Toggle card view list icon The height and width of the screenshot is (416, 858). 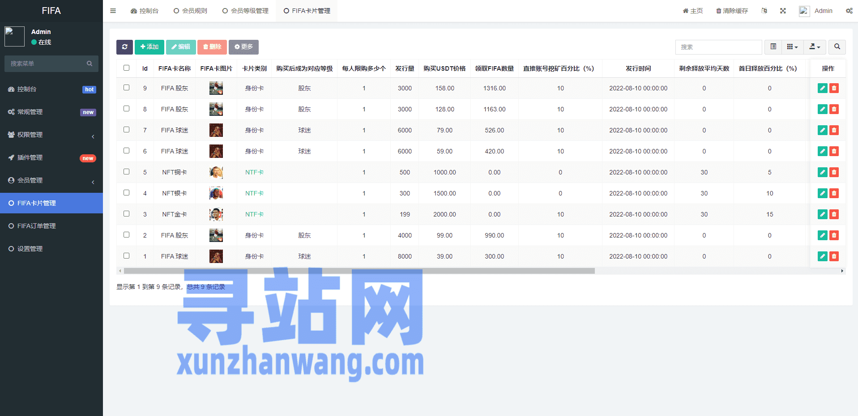[x=773, y=47]
